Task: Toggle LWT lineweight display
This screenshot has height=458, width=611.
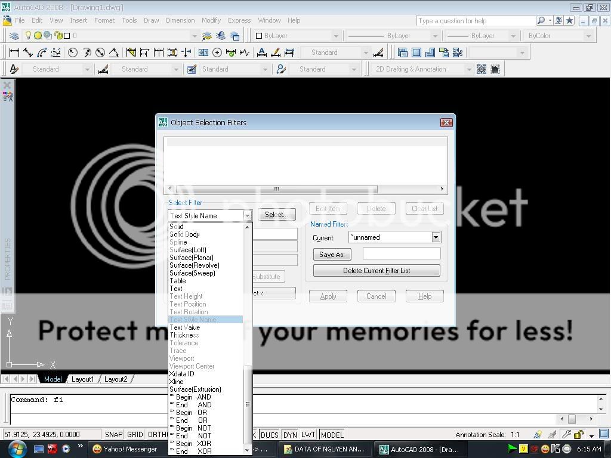Action: tap(308, 435)
